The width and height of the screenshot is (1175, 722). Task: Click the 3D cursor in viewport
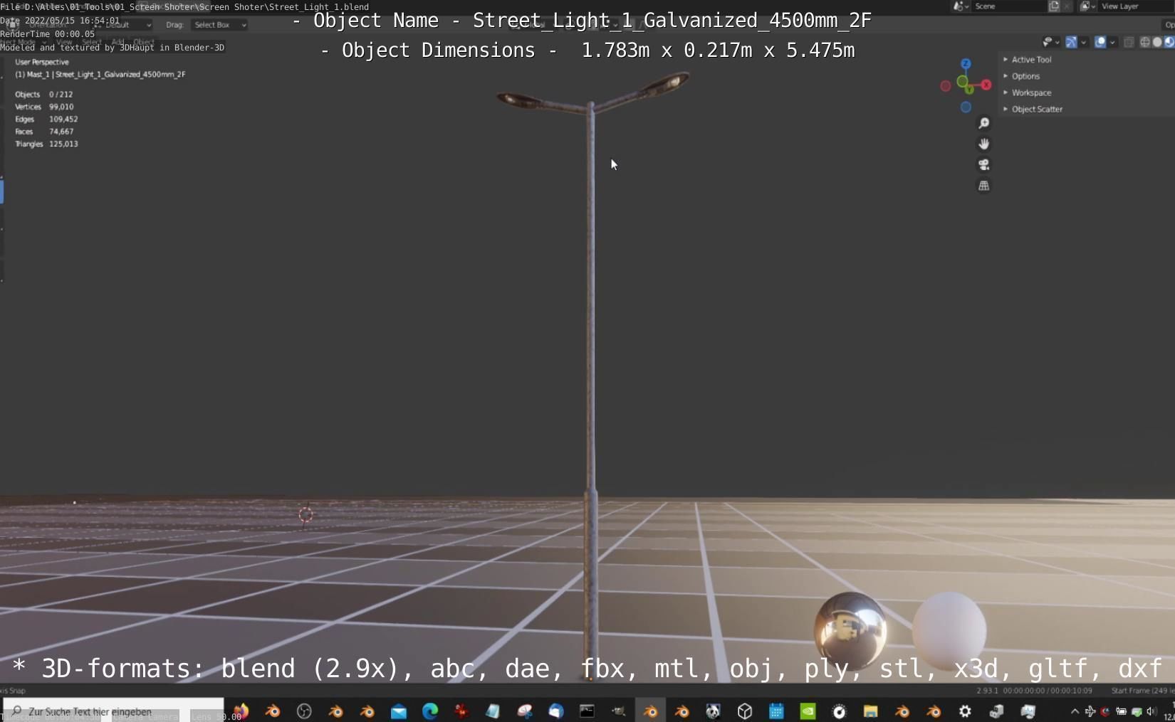305,514
